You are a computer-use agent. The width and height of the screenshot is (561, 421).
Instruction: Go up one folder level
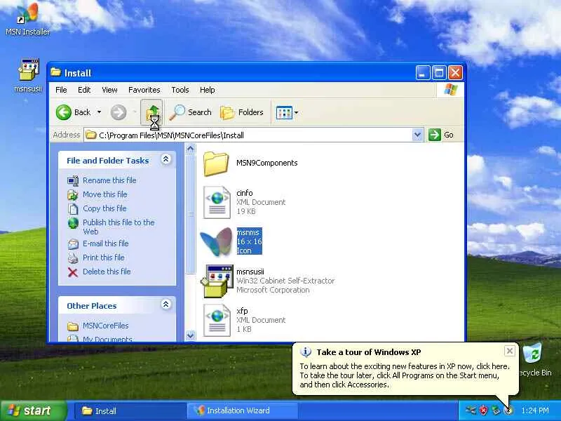[x=151, y=112]
